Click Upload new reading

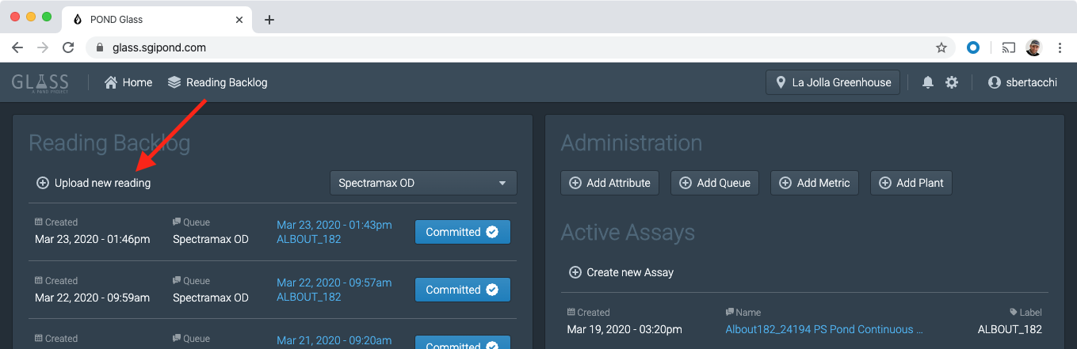click(94, 183)
